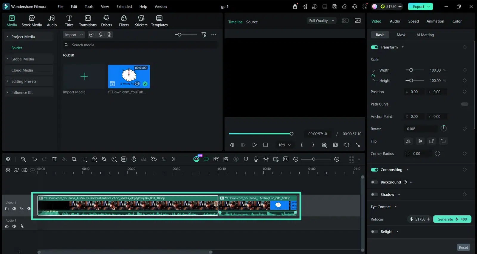
Task: Toggle the Compositing switch
Action: [x=374, y=170]
